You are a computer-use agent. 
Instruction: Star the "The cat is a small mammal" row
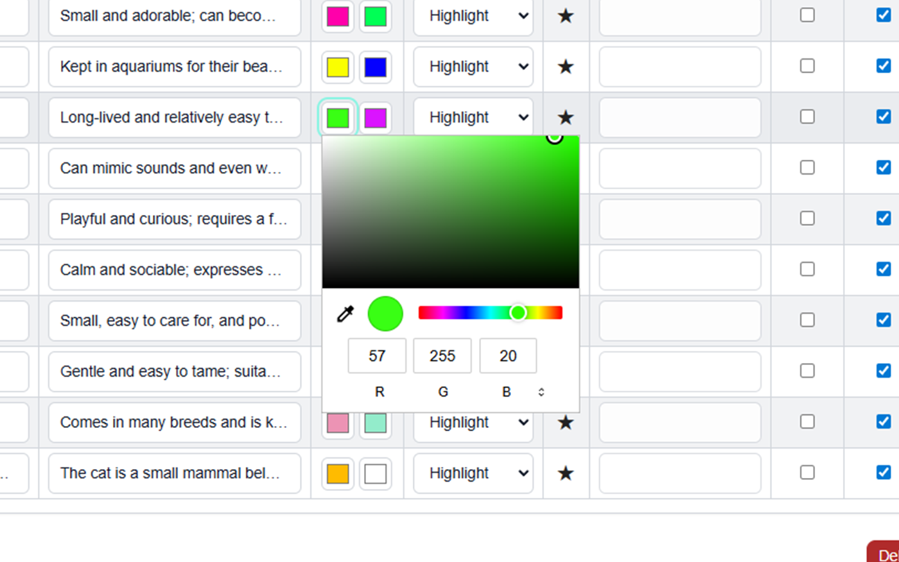pos(566,473)
